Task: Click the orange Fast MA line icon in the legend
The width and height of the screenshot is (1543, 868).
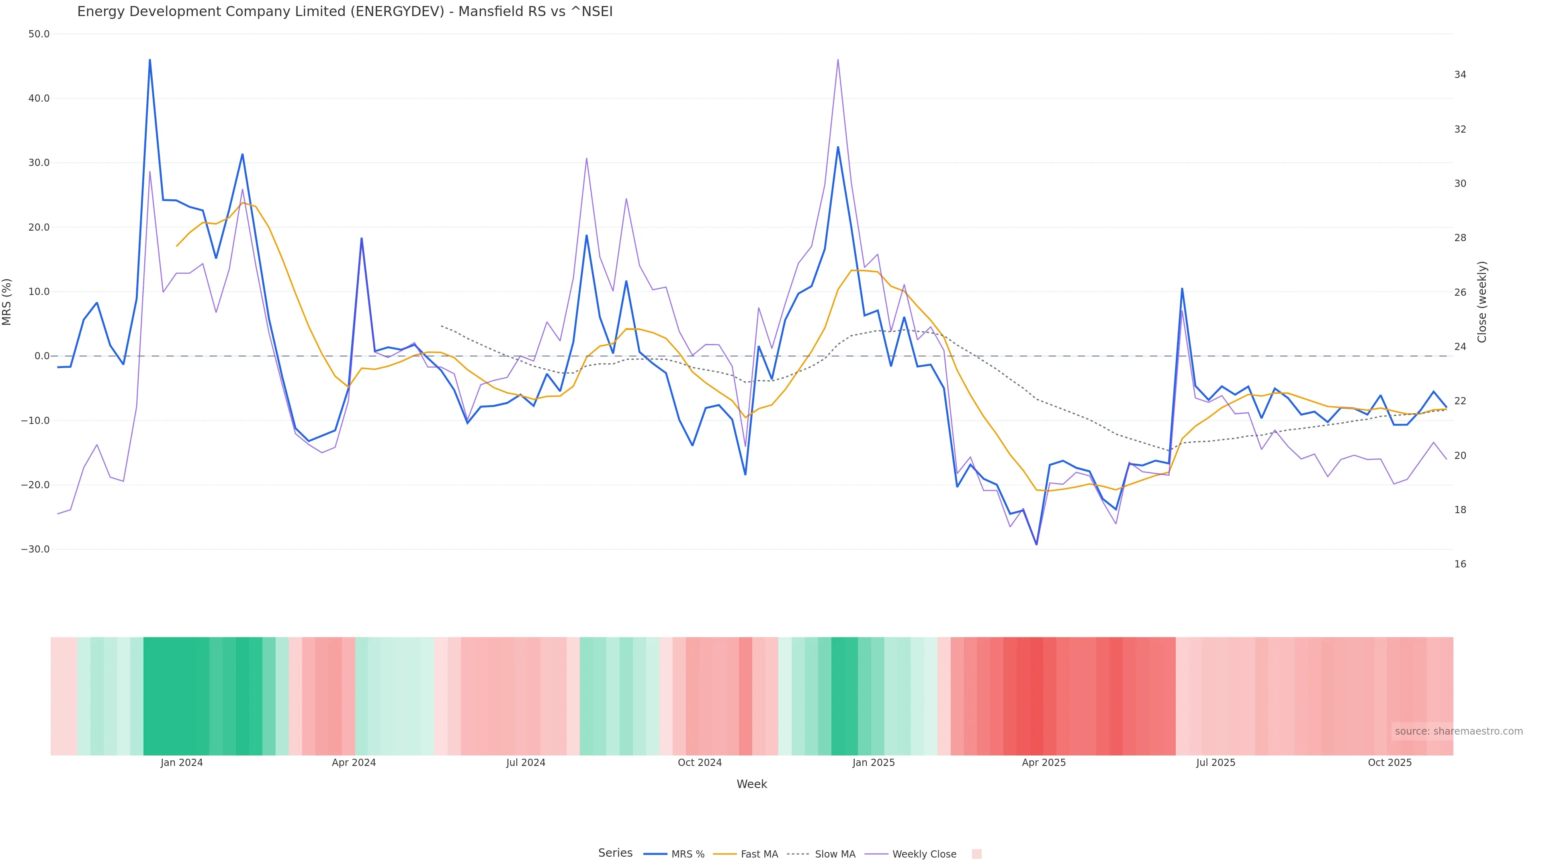Action: (725, 854)
